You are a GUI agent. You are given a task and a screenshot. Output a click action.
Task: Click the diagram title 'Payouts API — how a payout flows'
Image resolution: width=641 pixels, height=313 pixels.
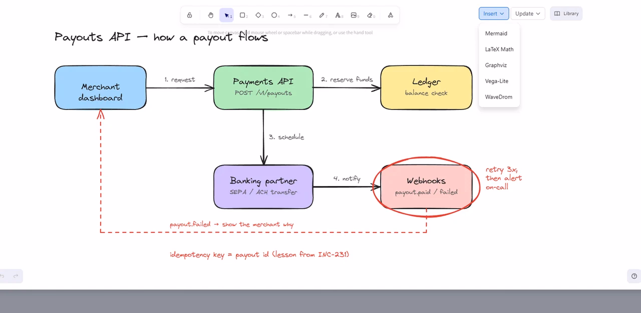click(161, 37)
